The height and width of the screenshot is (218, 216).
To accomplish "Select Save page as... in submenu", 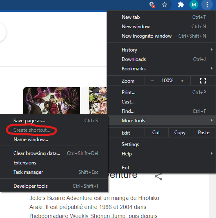I will click(54, 121).
